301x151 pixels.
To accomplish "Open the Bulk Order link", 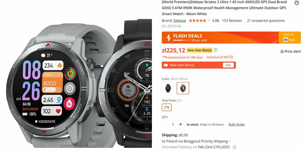I will pos(237,125).
